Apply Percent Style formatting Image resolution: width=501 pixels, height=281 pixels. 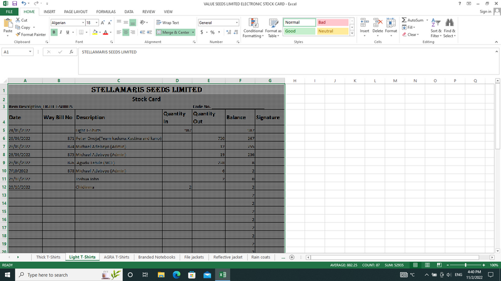pyautogui.click(x=212, y=32)
